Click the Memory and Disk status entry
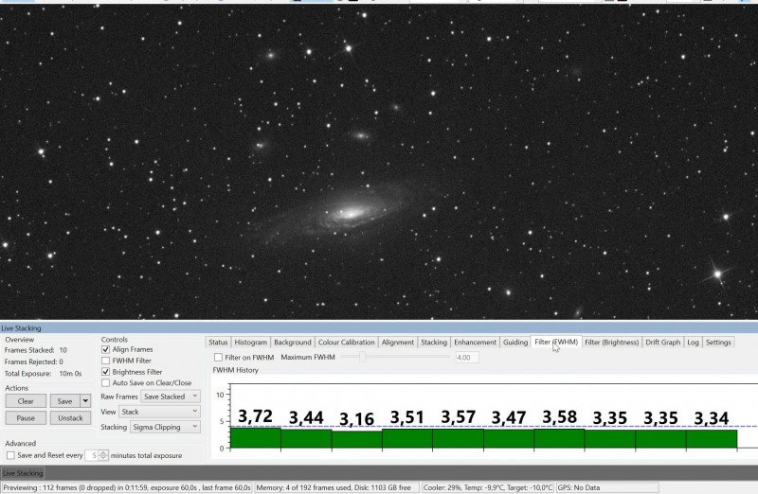Viewport: 758px width, 494px height. [x=336, y=487]
